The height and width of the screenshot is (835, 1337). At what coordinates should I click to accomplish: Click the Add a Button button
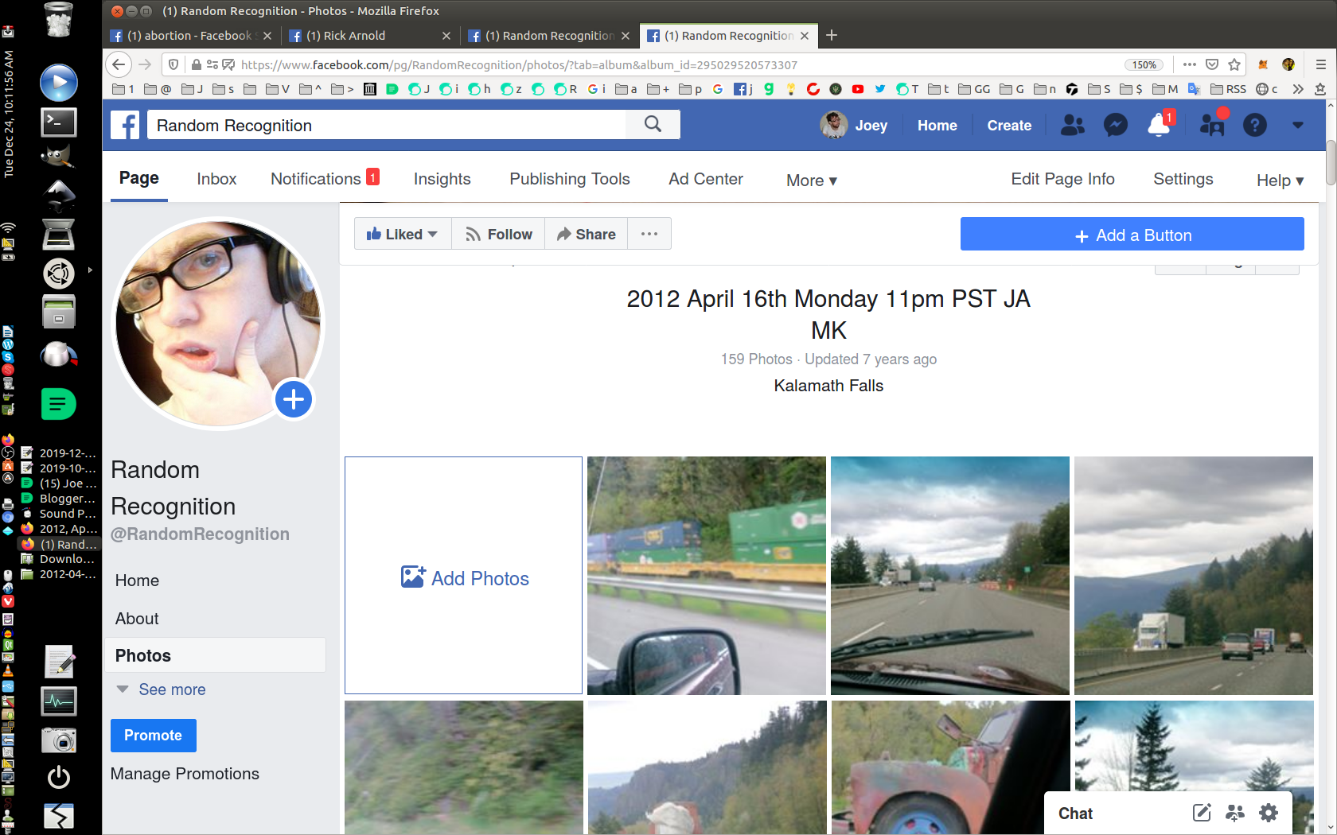point(1132,234)
